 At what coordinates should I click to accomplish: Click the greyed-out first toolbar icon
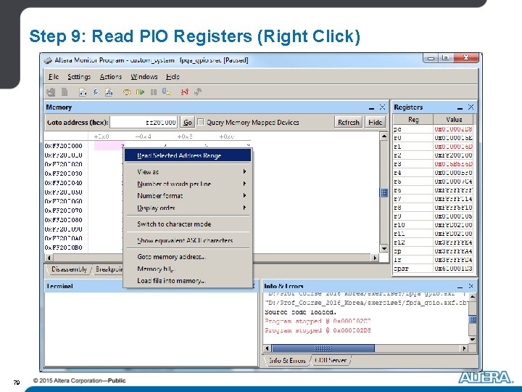(51, 92)
